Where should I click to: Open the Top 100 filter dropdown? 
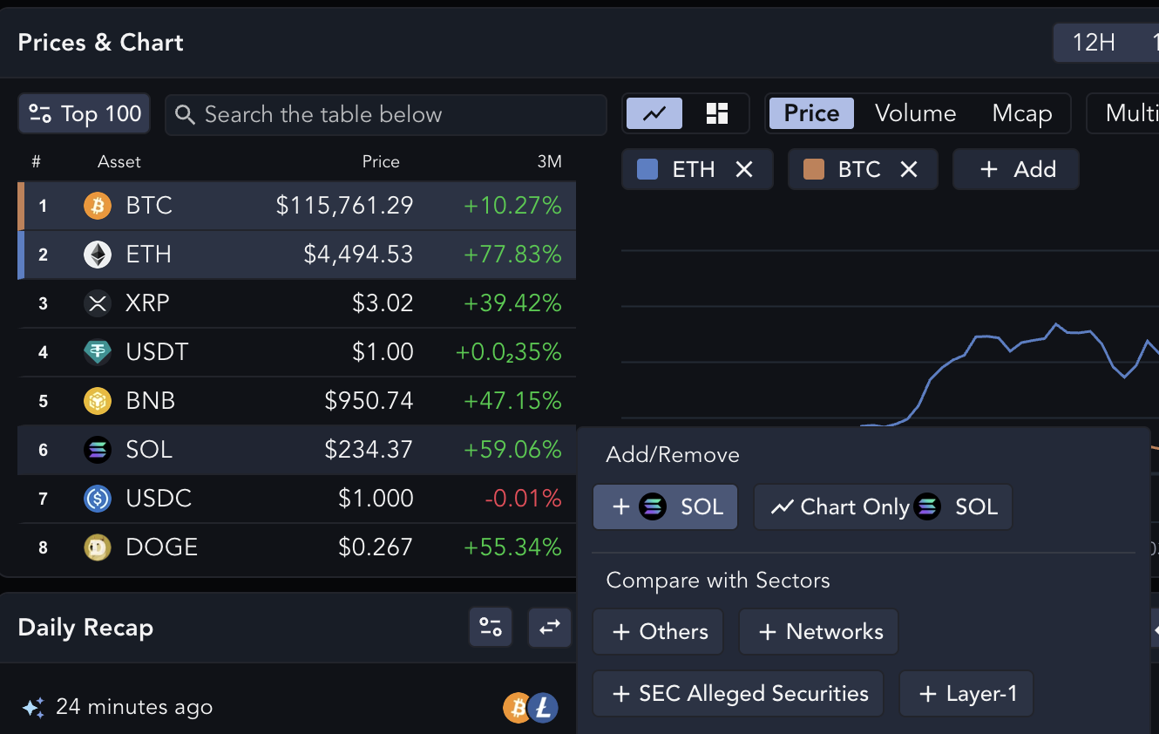coord(85,114)
